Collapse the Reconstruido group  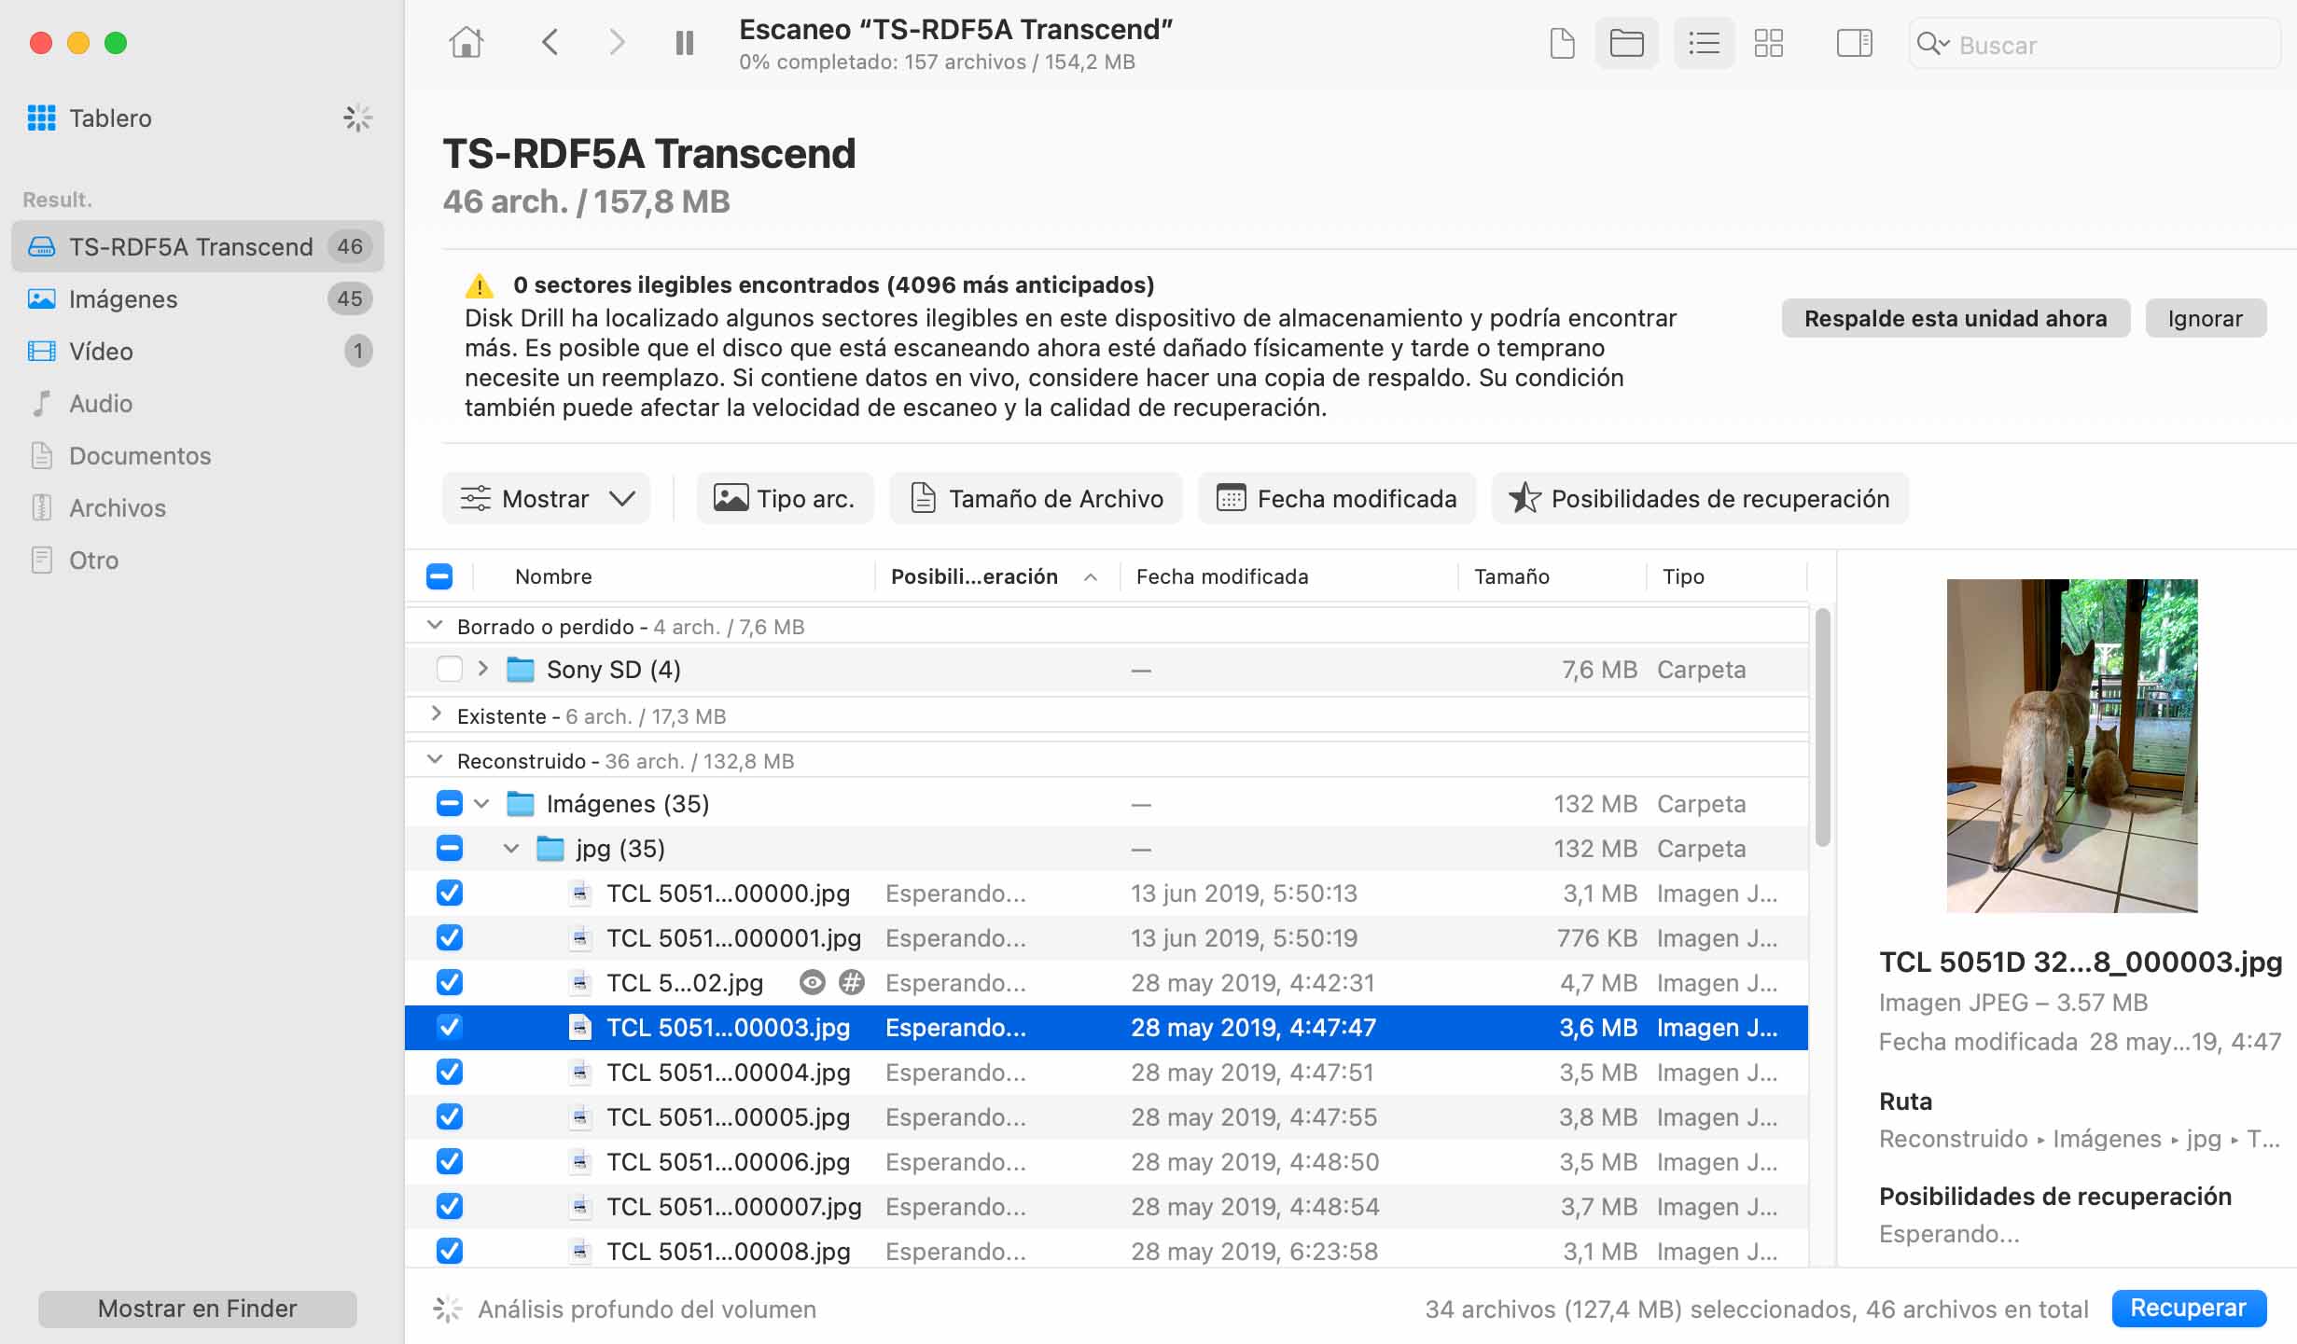[435, 759]
